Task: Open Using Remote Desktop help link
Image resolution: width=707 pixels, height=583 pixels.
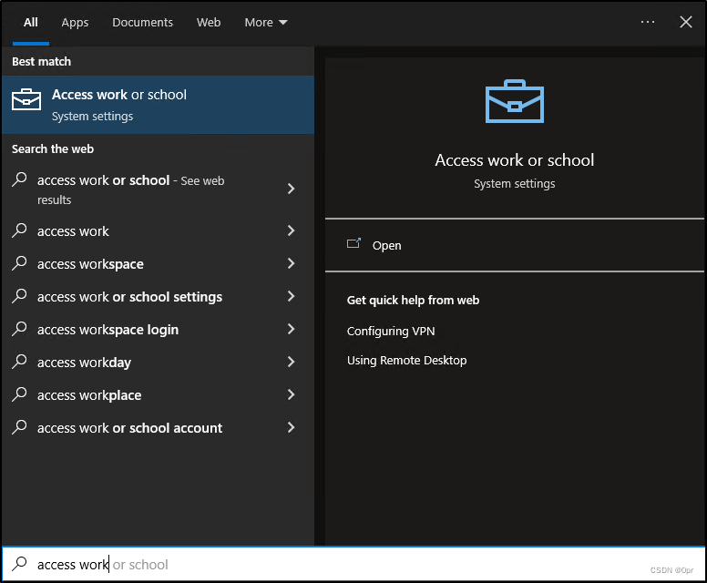Action: (x=406, y=360)
